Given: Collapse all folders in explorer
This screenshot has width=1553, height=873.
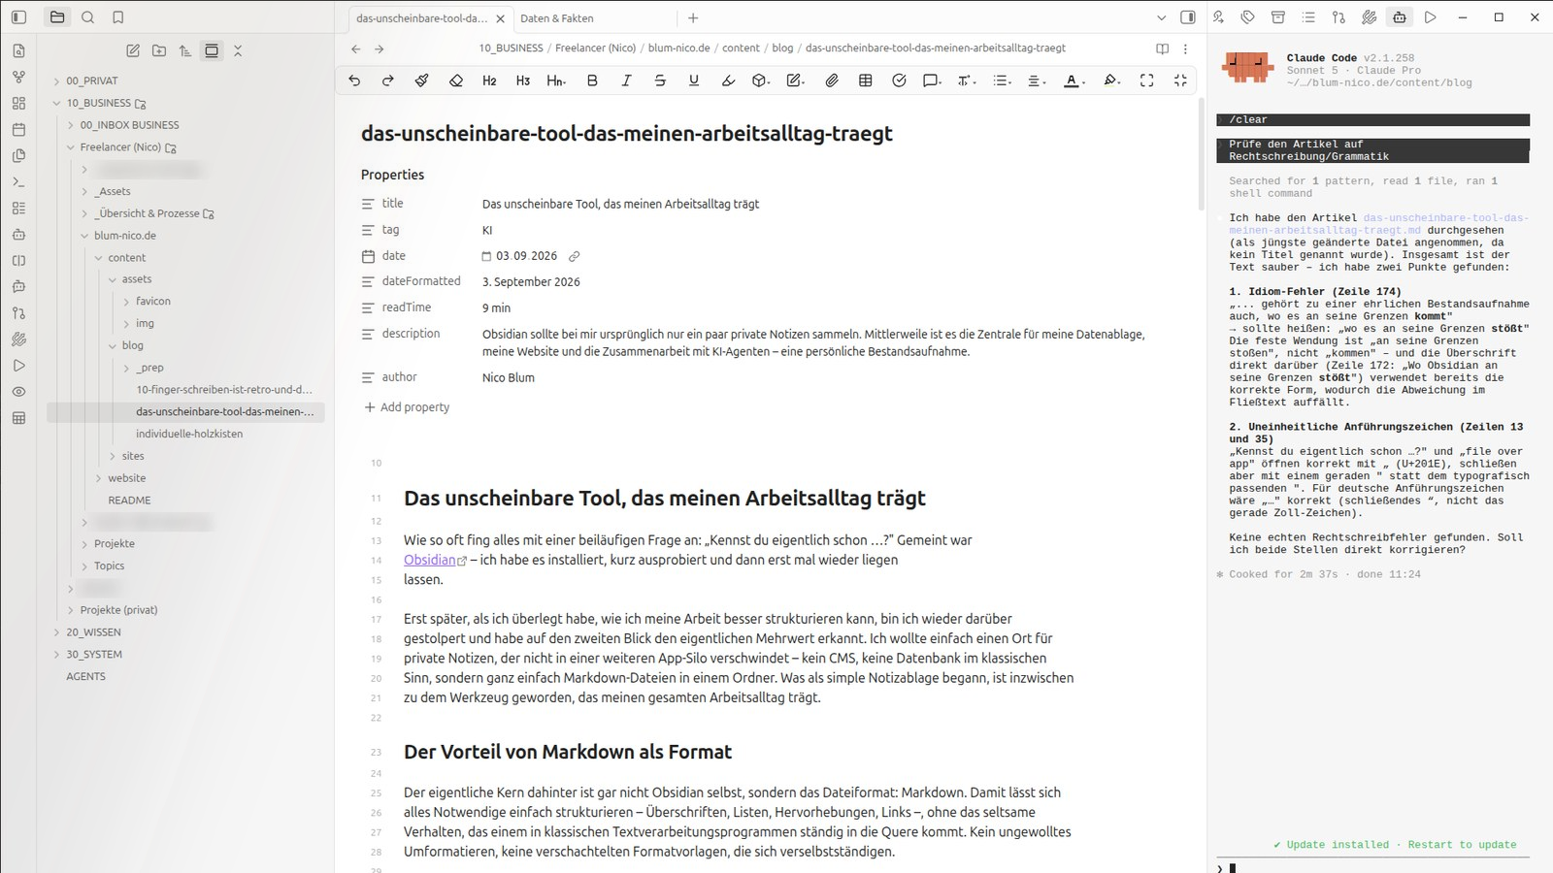Looking at the screenshot, I should click(238, 50).
